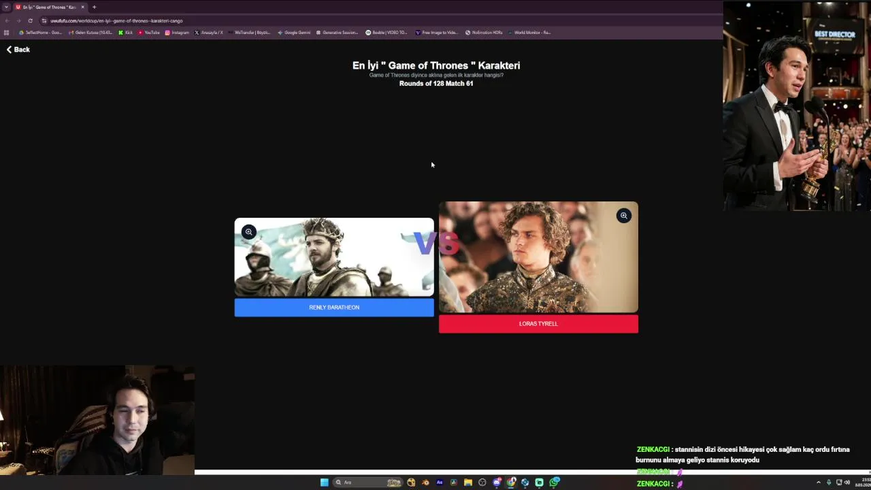871x490 pixels.
Task: Reload the current page
Action: tap(30, 20)
